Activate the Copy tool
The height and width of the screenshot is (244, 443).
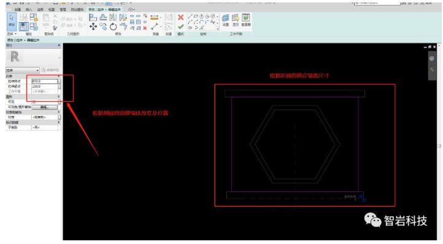click(x=103, y=27)
